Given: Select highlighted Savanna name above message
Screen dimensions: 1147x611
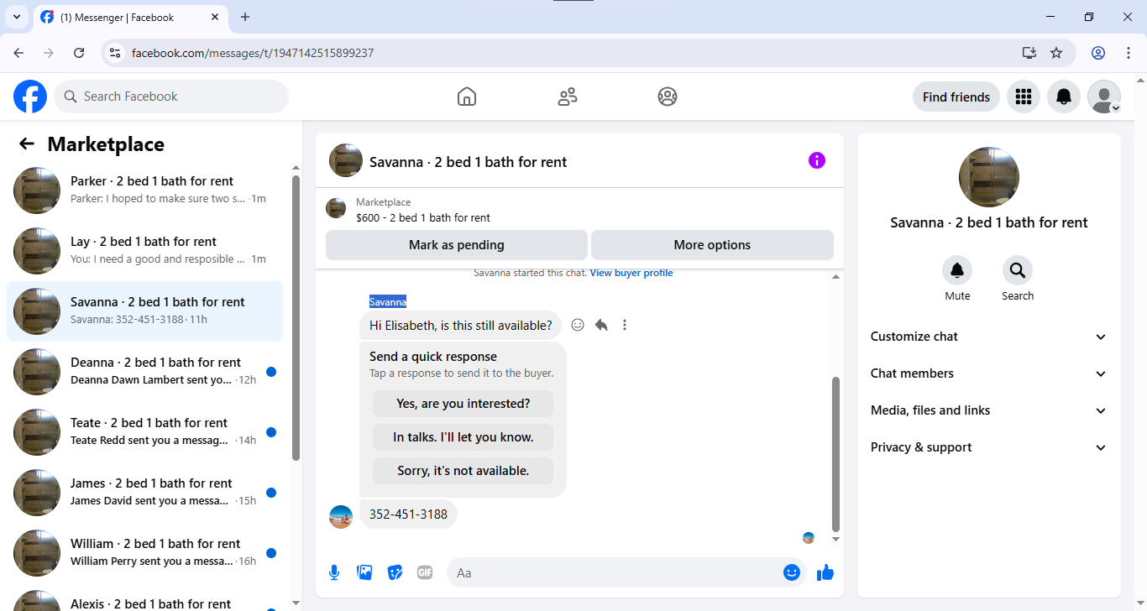Looking at the screenshot, I should [x=388, y=301].
